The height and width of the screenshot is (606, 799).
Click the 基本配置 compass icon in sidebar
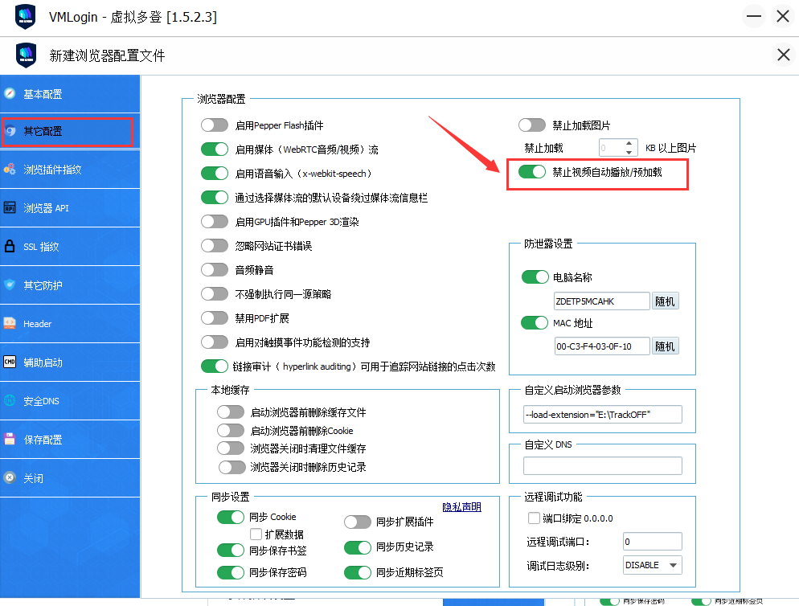pyautogui.click(x=10, y=94)
